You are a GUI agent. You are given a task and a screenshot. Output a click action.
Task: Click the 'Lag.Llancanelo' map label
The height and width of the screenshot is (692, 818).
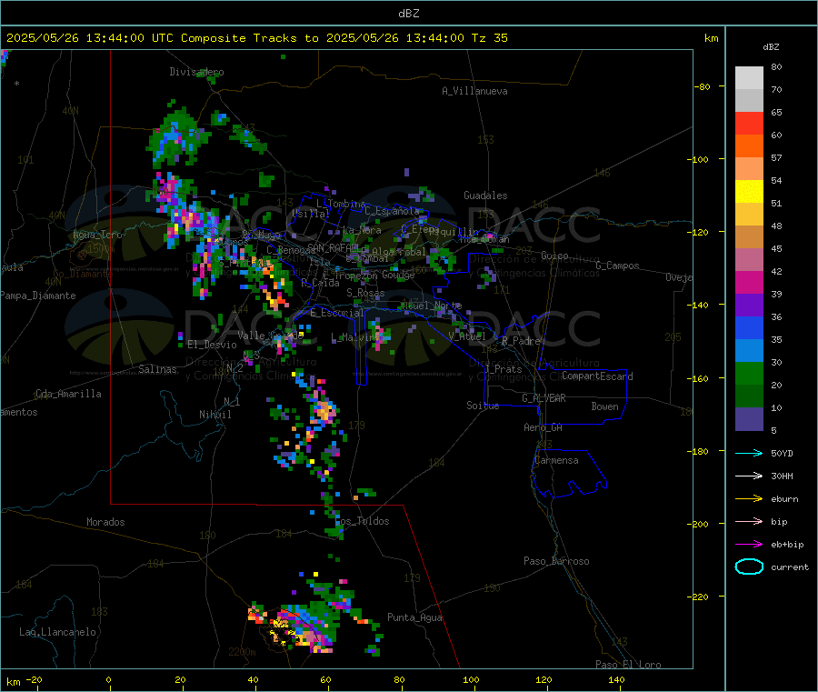point(57,632)
